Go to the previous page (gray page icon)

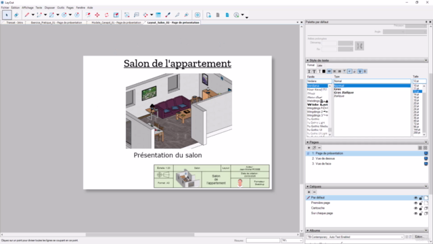coord(218,15)
